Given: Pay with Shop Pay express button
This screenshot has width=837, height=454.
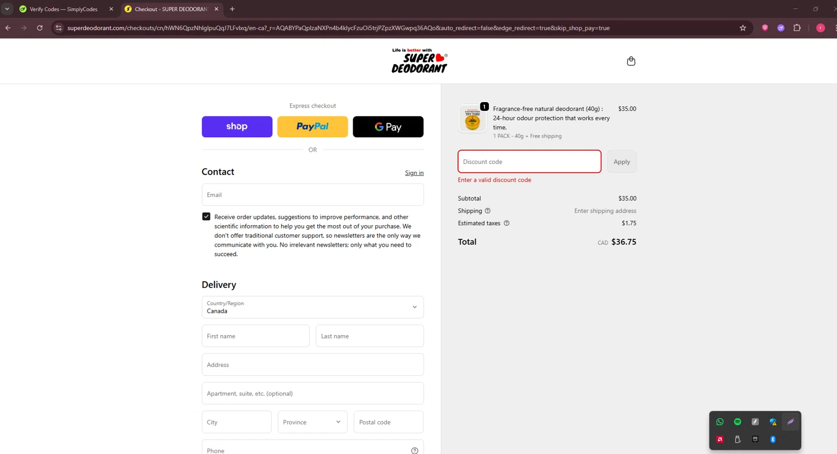Looking at the screenshot, I should (x=237, y=127).
